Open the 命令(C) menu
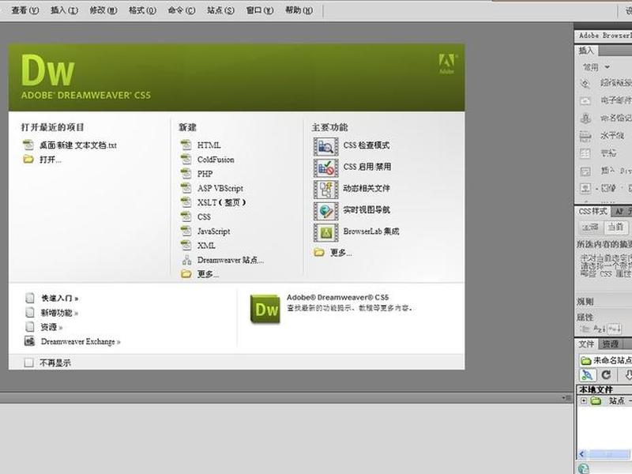Screen dimensions: 632x474 (x=182, y=10)
